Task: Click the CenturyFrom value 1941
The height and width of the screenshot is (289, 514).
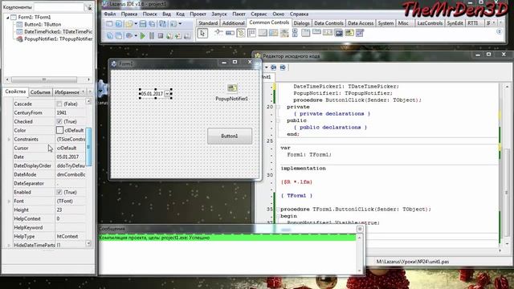Action: pyautogui.click(x=70, y=112)
